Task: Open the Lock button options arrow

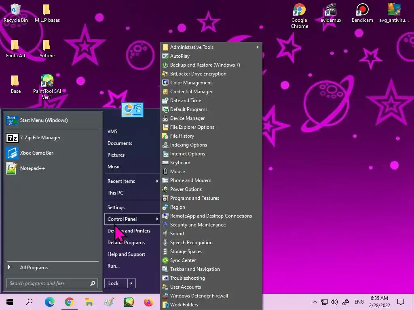Action: [x=131, y=283]
